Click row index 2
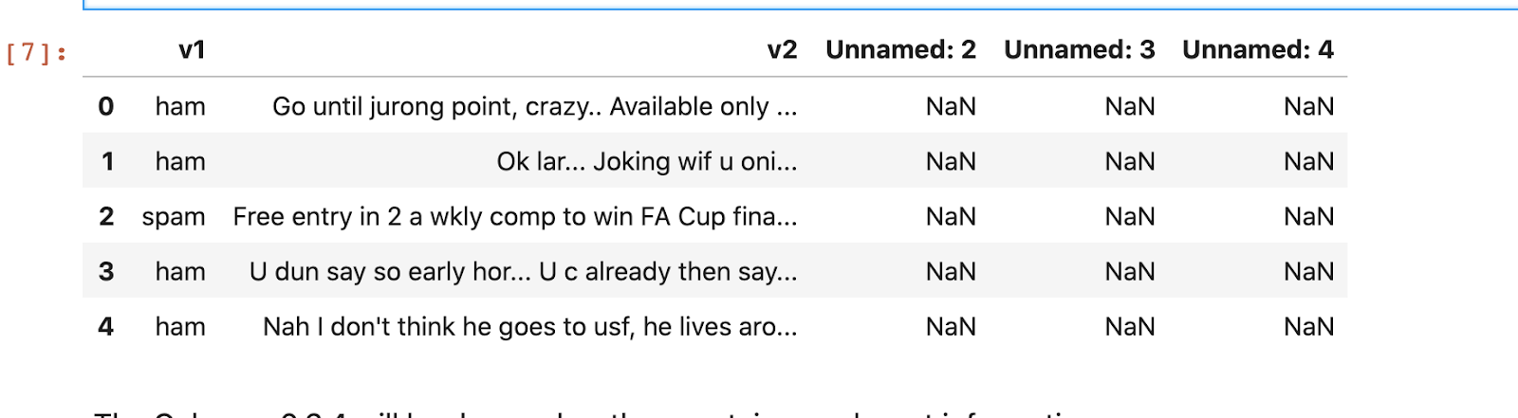The width and height of the screenshot is (1518, 418). pos(106,216)
